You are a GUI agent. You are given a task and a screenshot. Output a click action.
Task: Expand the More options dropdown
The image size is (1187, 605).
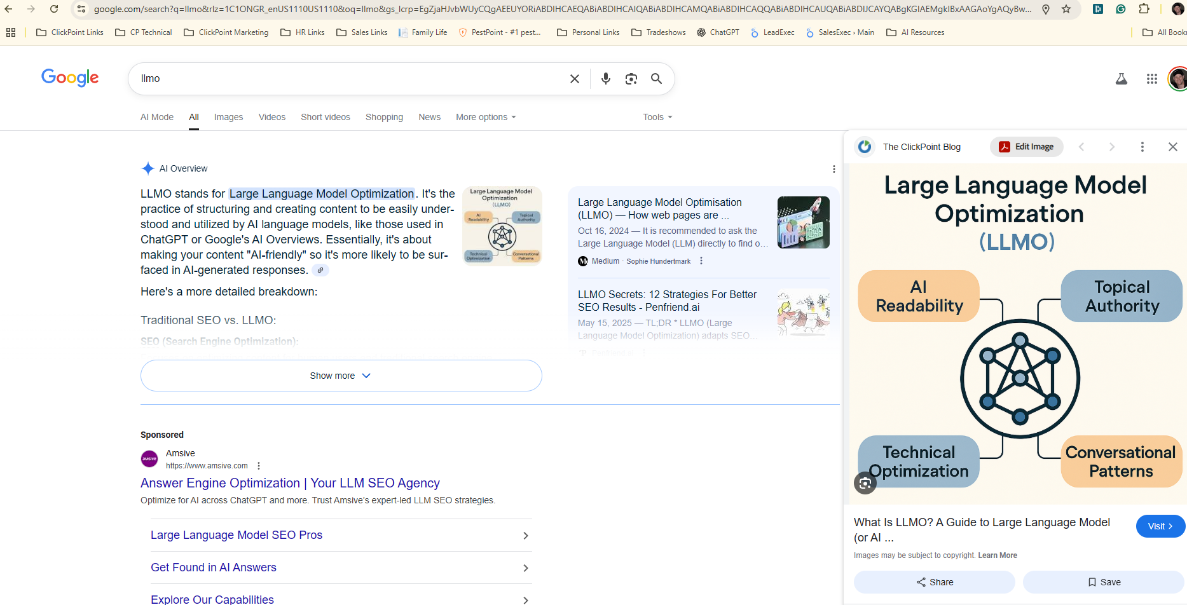pyautogui.click(x=486, y=117)
